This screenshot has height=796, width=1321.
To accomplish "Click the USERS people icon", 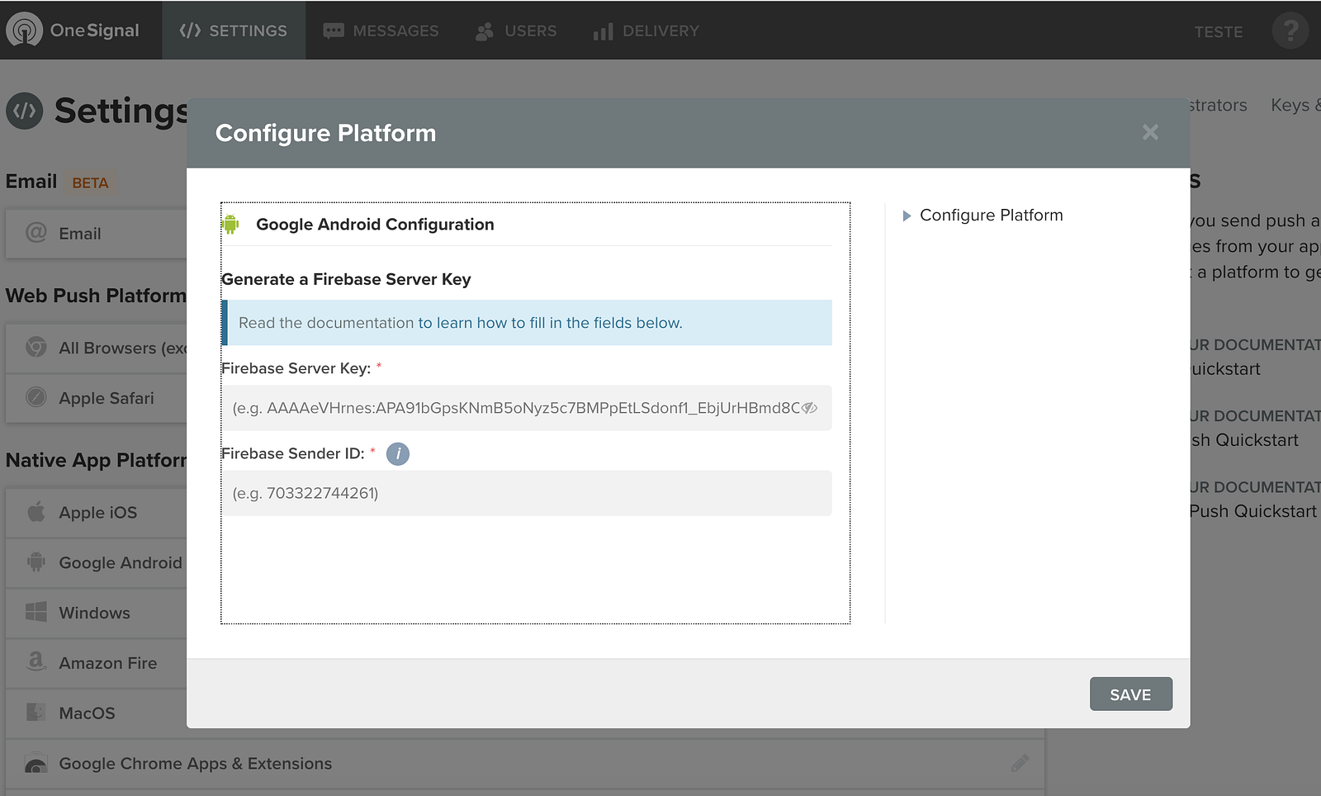I will click(485, 31).
